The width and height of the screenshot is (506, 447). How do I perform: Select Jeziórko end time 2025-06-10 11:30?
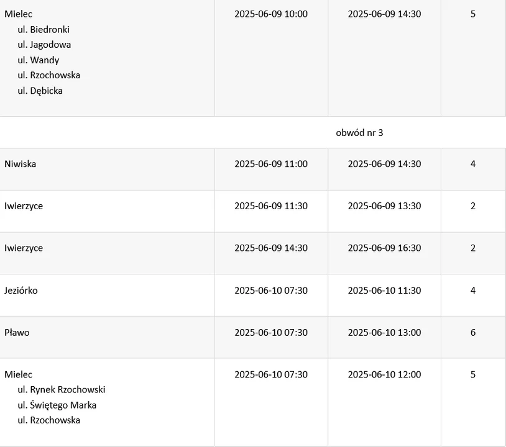(384, 291)
